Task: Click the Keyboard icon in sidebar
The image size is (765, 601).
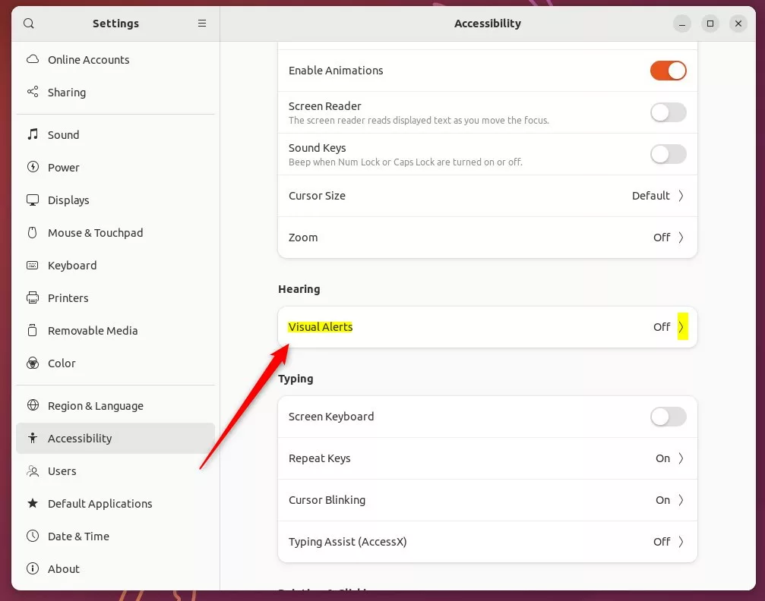Action: click(33, 265)
